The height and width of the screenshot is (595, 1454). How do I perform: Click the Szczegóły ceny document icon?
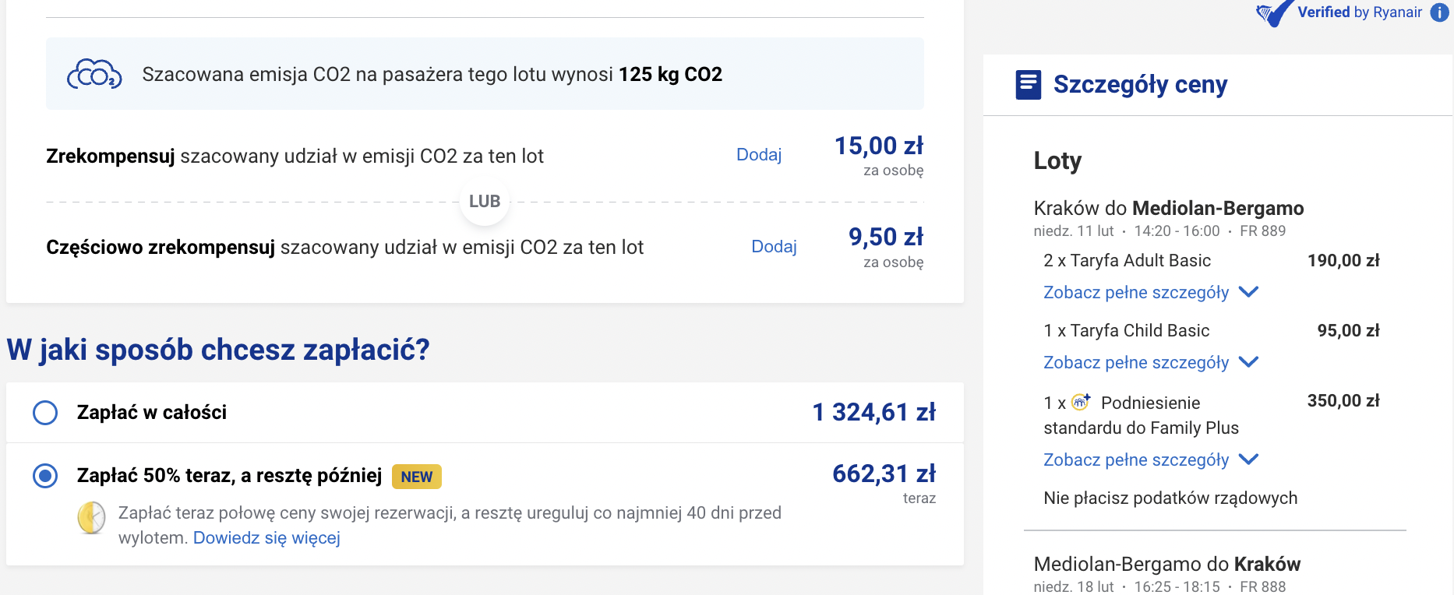pos(1028,84)
